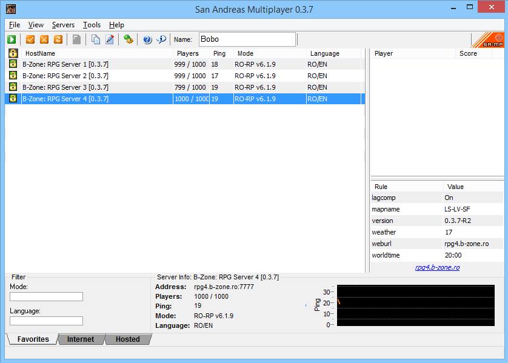Switch to the Hosted tab
The width and height of the screenshot is (508, 363).
pyautogui.click(x=128, y=339)
